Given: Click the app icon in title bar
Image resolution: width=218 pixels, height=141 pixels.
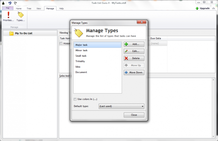Looking at the screenshot, I should click(x=3, y=3).
